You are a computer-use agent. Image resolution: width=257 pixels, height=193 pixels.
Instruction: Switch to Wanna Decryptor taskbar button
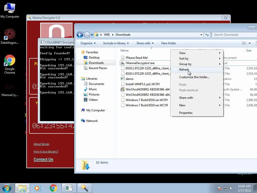coord(84,188)
